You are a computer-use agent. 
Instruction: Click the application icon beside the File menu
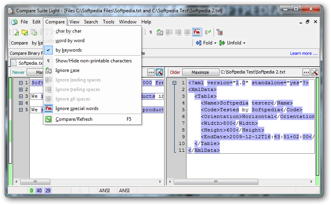click(14, 22)
